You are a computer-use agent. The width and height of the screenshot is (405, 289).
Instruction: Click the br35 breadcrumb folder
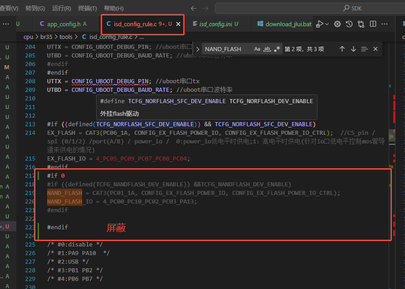tap(46, 37)
